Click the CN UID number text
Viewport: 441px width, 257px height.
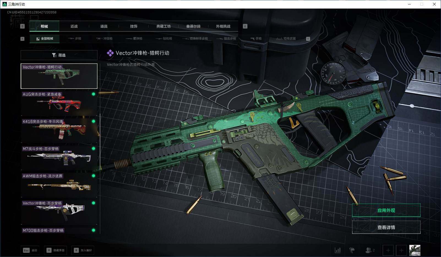(32, 12)
